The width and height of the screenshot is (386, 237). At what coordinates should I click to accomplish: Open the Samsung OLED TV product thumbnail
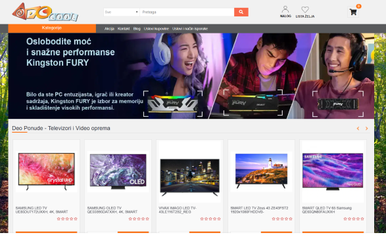coord(118,171)
